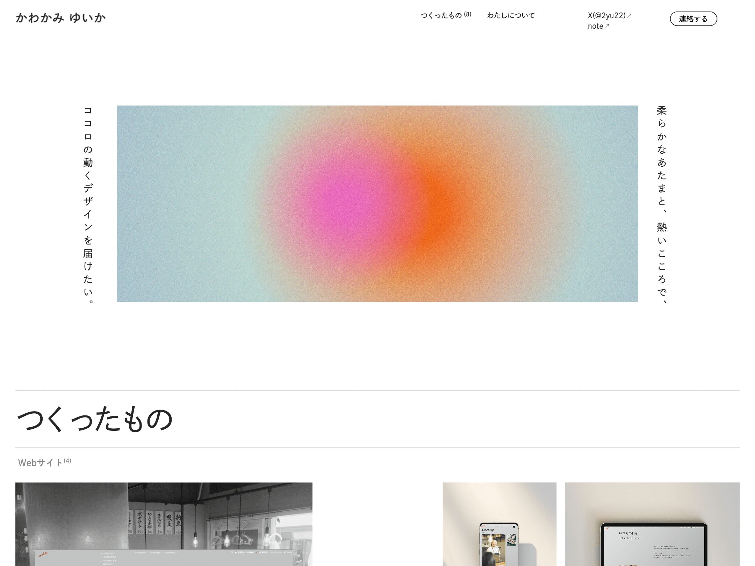The height and width of the screenshot is (566, 755).
Task: Select the Webサイト (4) category label
Action: click(x=44, y=462)
